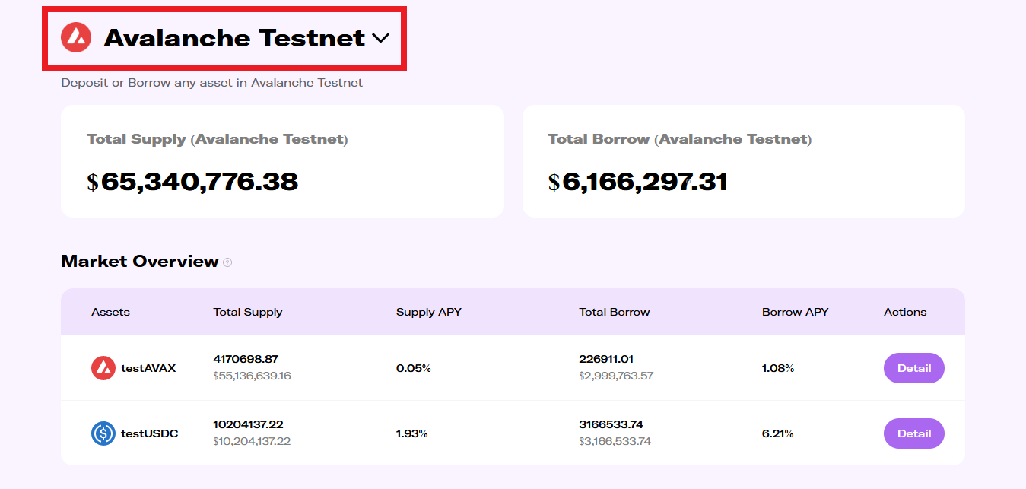Click the testAVAX token icon

(103, 368)
